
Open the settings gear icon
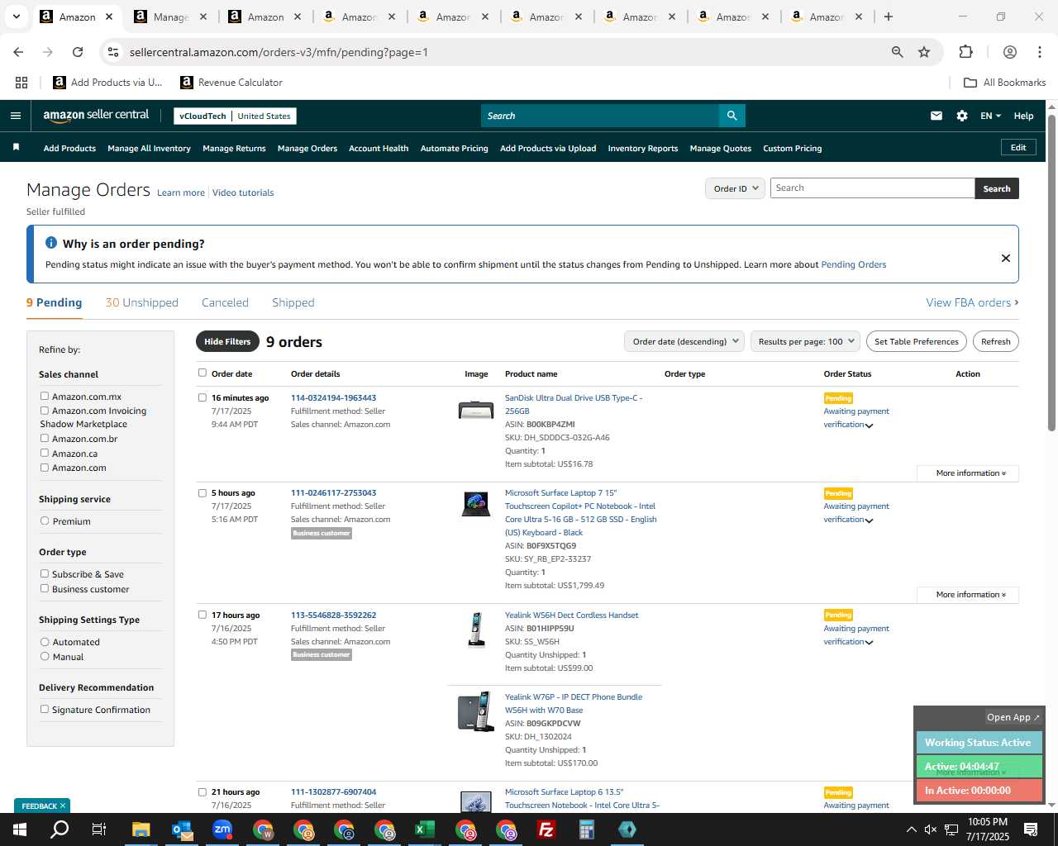coord(961,116)
